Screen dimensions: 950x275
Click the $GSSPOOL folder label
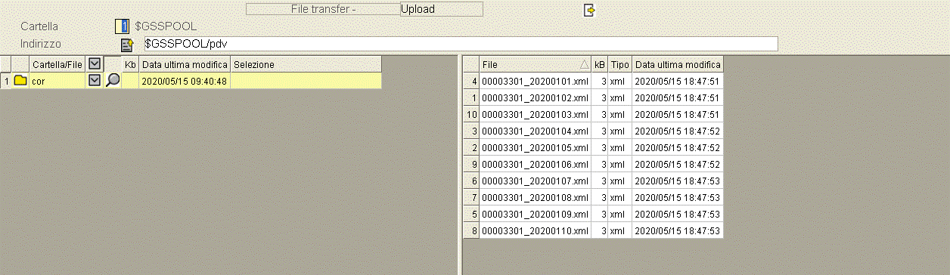[x=166, y=26]
